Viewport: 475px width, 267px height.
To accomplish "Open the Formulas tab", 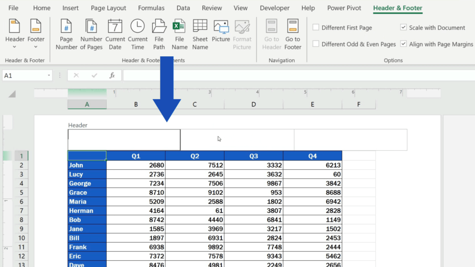I will pyautogui.click(x=151, y=8).
